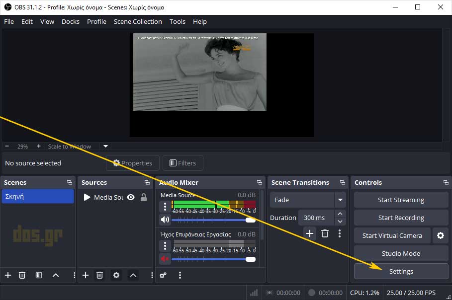Open Settings from the Controls panel
The height and width of the screenshot is (300, 452).
click(401, 271)
